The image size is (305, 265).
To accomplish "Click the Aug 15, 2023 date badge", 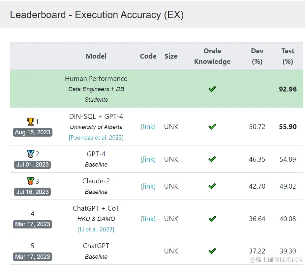I will tap(33, 132).
